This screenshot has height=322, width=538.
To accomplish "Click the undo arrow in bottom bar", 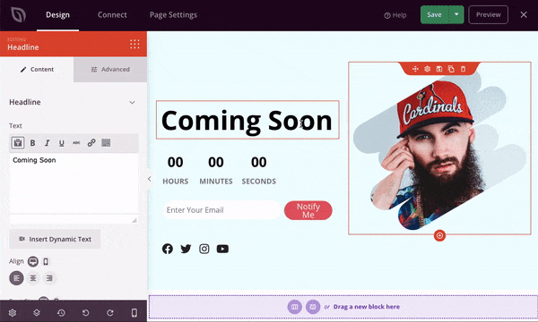I will tap(86, 313).
